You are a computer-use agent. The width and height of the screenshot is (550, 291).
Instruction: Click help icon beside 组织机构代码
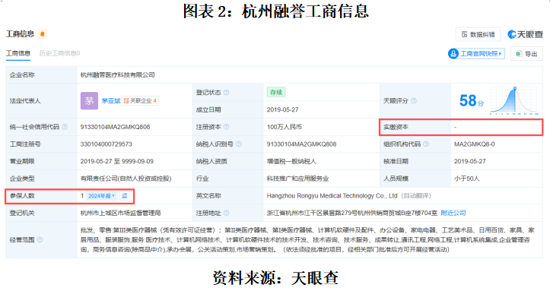click(x=426, y=144)
